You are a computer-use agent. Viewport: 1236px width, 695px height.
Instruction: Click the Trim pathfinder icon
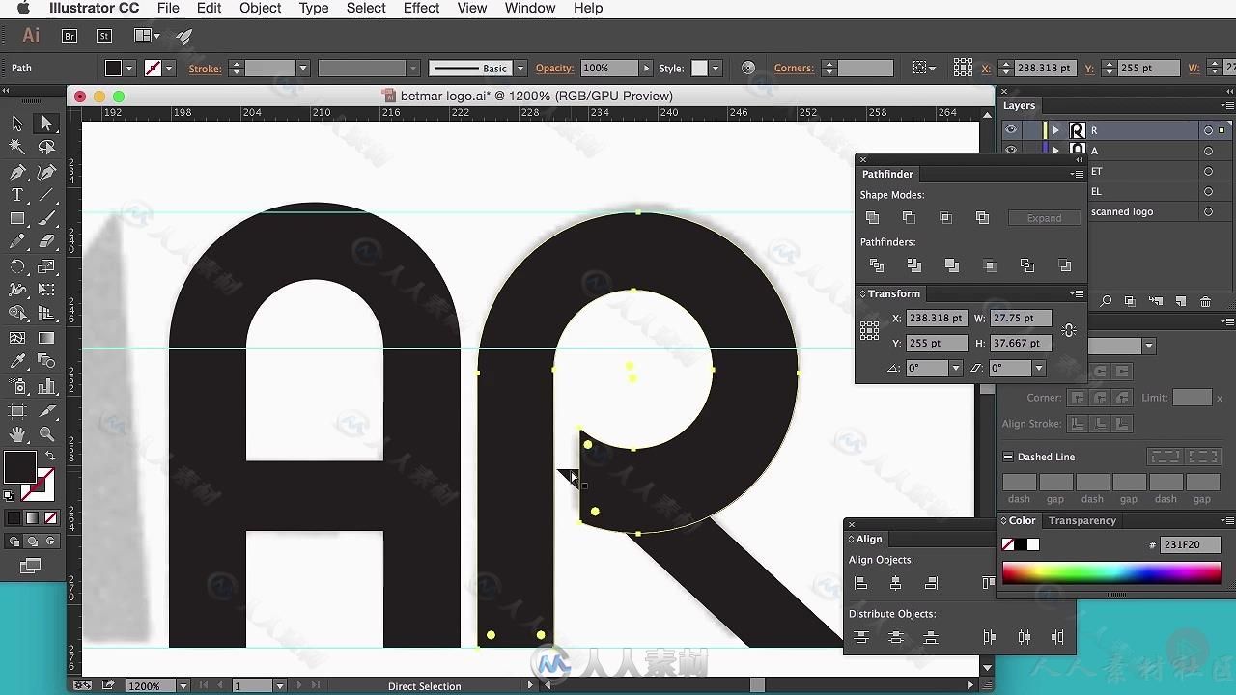pos(914,265)
